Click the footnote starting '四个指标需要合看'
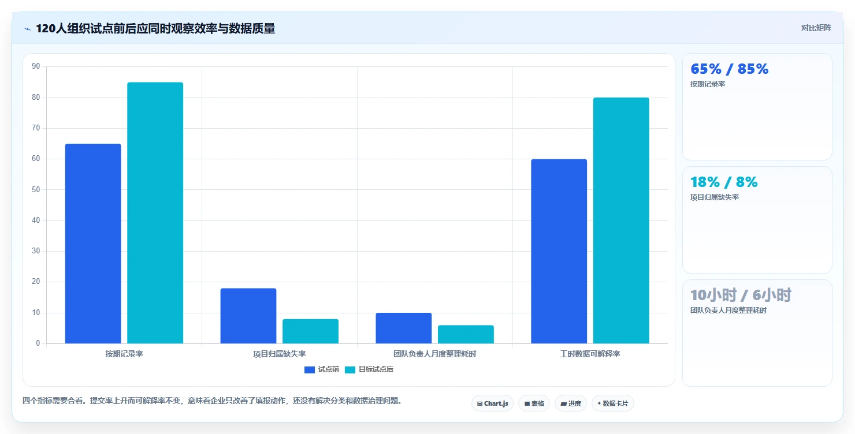Screen dimensions: 855x434 (x=212, y=401)
